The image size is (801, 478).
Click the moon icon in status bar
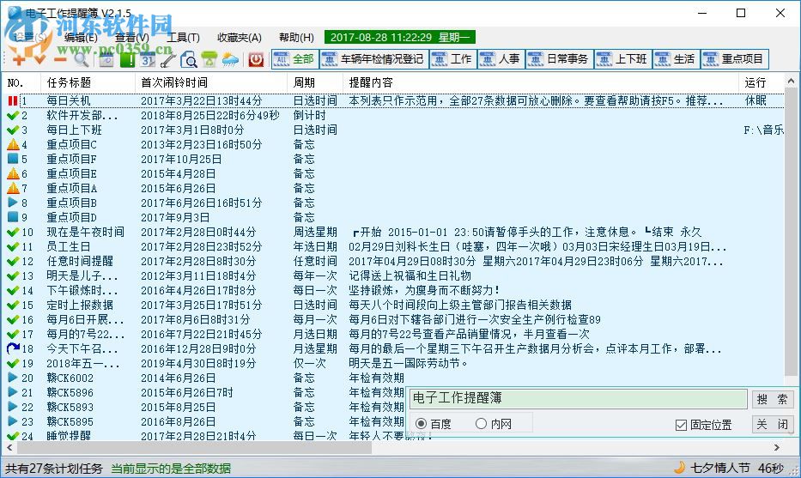click(679, 468)
